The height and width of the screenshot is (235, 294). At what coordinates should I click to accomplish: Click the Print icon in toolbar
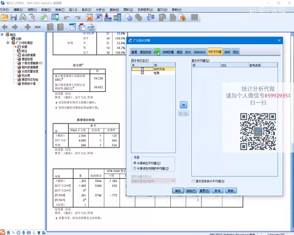point(23,18)
